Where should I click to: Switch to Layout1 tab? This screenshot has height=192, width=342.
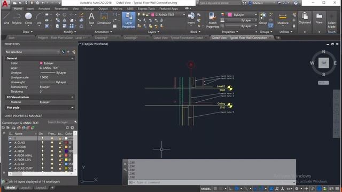tap(26, 188)
